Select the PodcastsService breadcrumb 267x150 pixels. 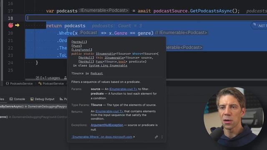tap(21, 83)
